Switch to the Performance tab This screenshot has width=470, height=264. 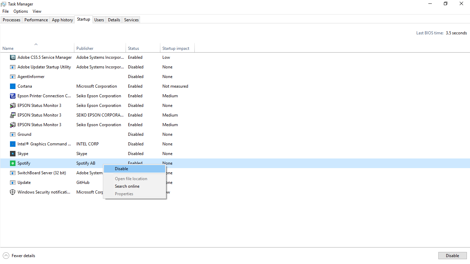(36, 20)
